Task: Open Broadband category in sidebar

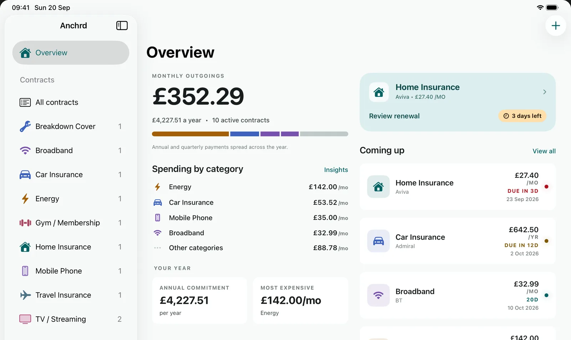Action: pyautogui.click(x=71, y=151)
